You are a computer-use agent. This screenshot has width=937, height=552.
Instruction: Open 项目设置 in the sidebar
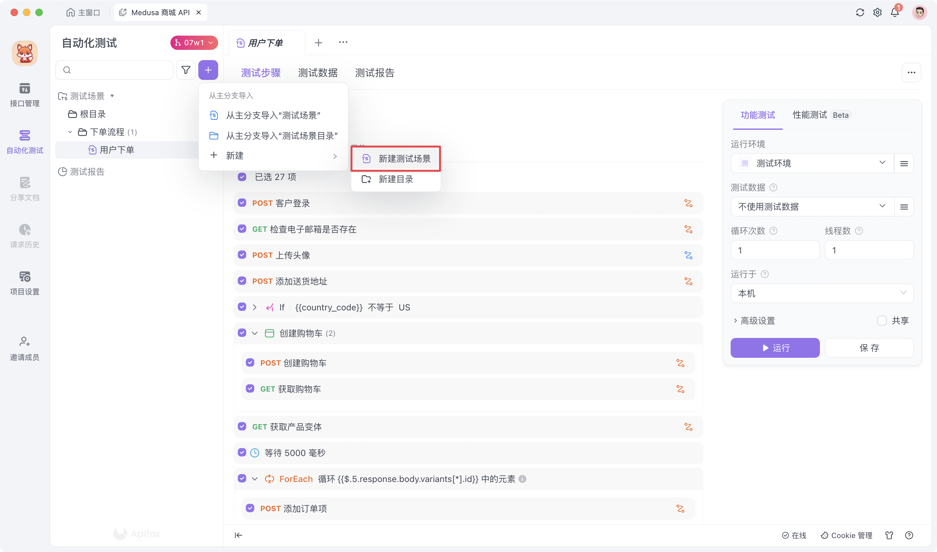pos(24,282)
